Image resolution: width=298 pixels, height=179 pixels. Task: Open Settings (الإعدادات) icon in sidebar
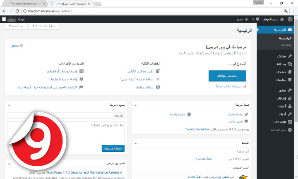[x=290, y=122]
